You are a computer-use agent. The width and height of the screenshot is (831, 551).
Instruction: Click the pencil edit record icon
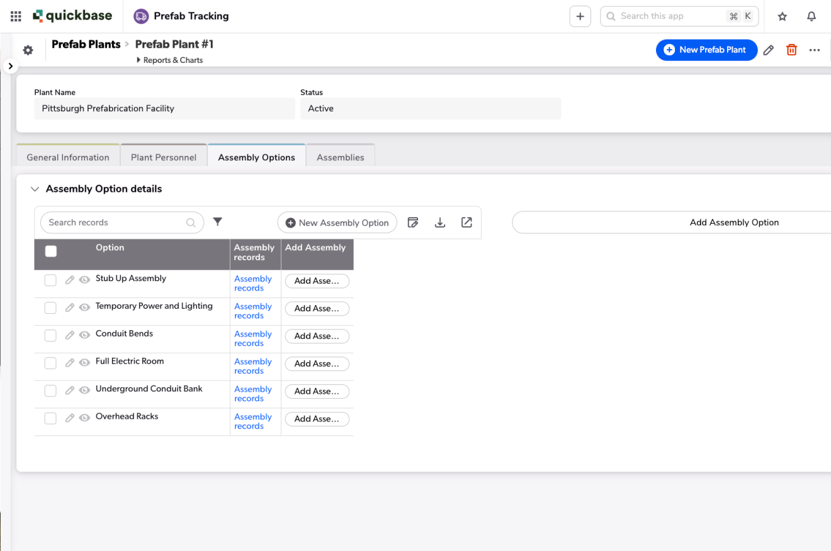tap(768, 50)
